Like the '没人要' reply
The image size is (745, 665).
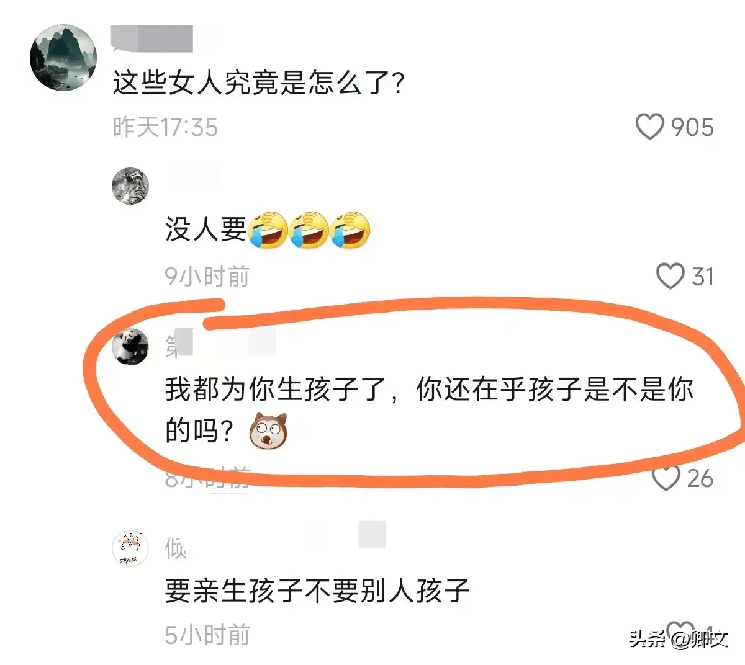coord(670,276)
